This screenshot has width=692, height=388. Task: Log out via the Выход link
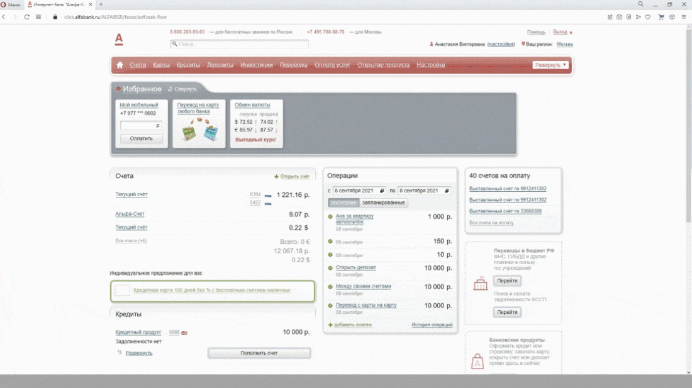coord(560,32)
